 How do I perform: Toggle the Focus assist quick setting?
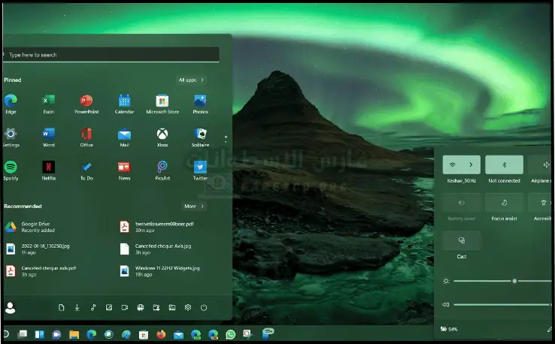click(504, 202)
